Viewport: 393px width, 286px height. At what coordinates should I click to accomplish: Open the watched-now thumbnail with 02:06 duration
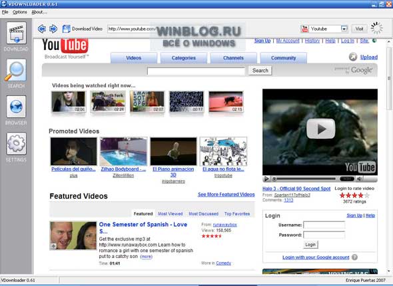(69, 101)
